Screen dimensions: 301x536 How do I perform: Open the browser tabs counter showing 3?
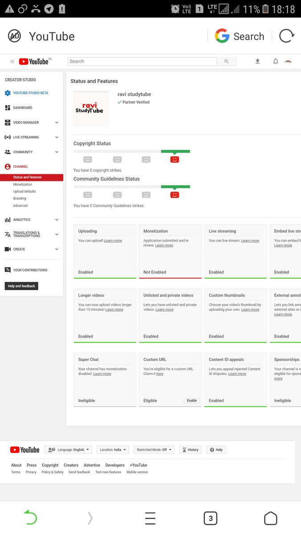210,518
